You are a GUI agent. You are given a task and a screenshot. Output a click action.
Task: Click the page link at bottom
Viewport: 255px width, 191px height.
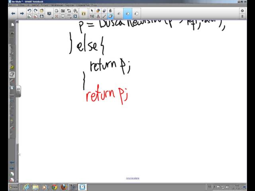pyautogui.click(x=133, y=178)
